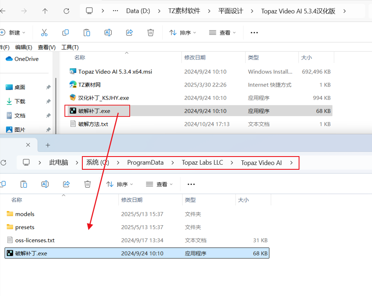Select the presets folder
372x296 pixels.
[137, 227]
